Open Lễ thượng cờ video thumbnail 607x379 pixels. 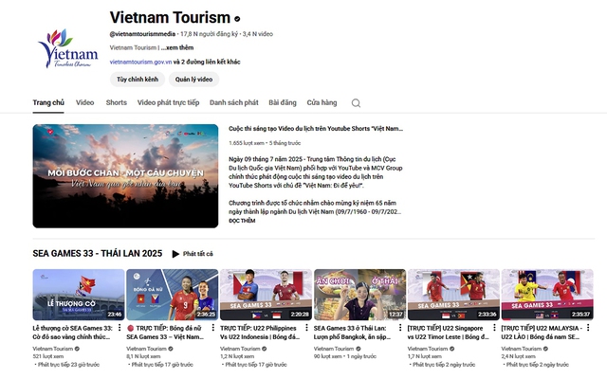(79, 295)
